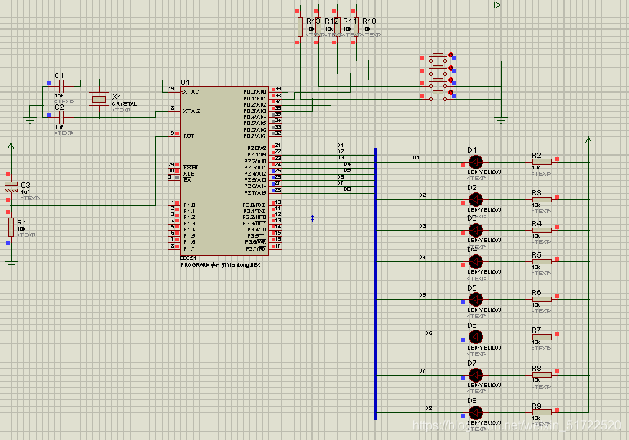Select electrolytic capacitor C3 symbol
Image resolution: width=629 pixels, height=440 pixels.
(x=11, y=187)
